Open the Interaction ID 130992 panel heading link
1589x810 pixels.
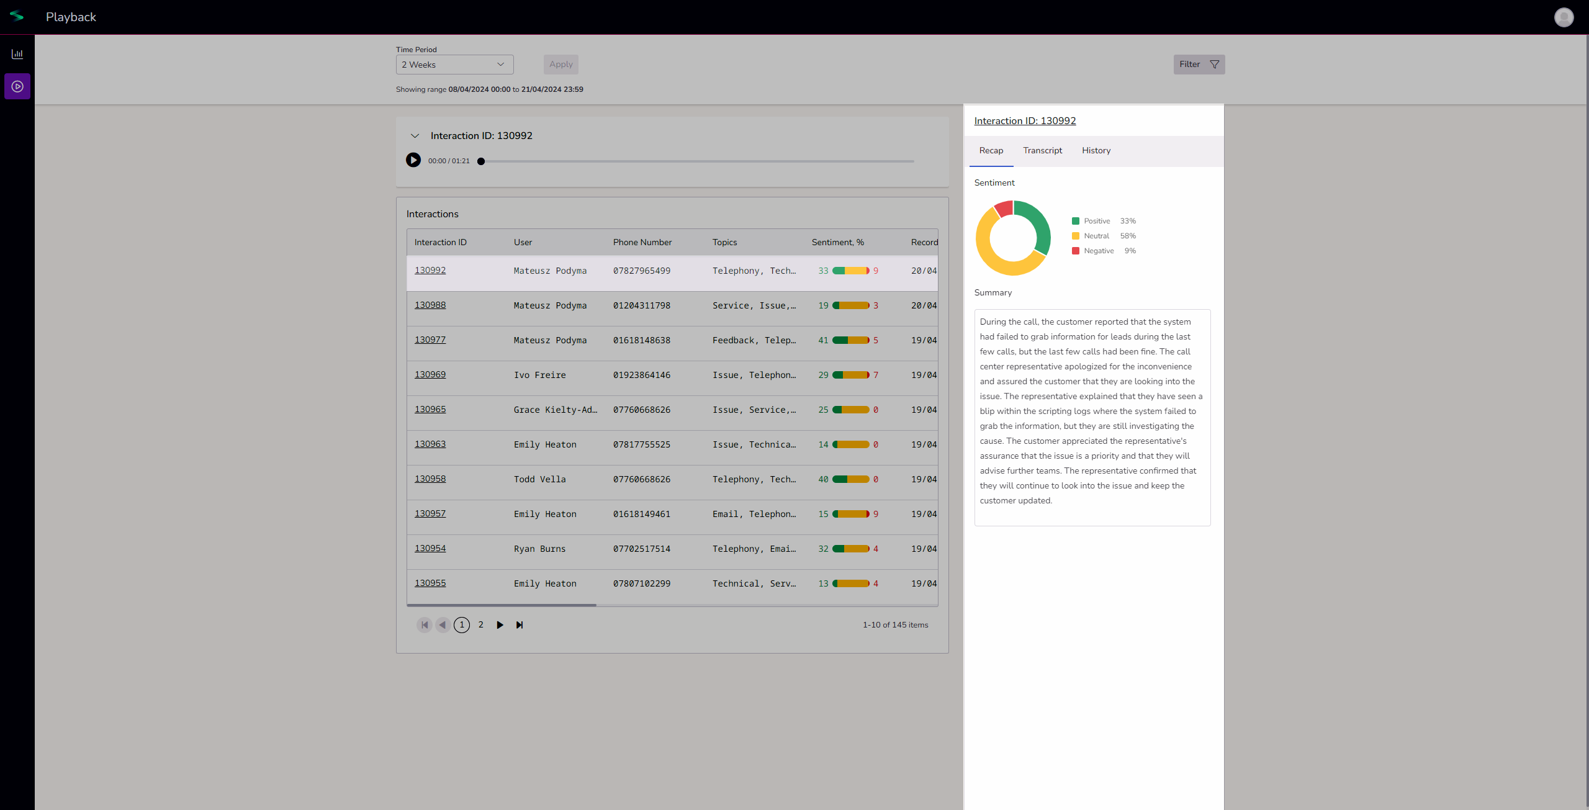click(1025, 121)
